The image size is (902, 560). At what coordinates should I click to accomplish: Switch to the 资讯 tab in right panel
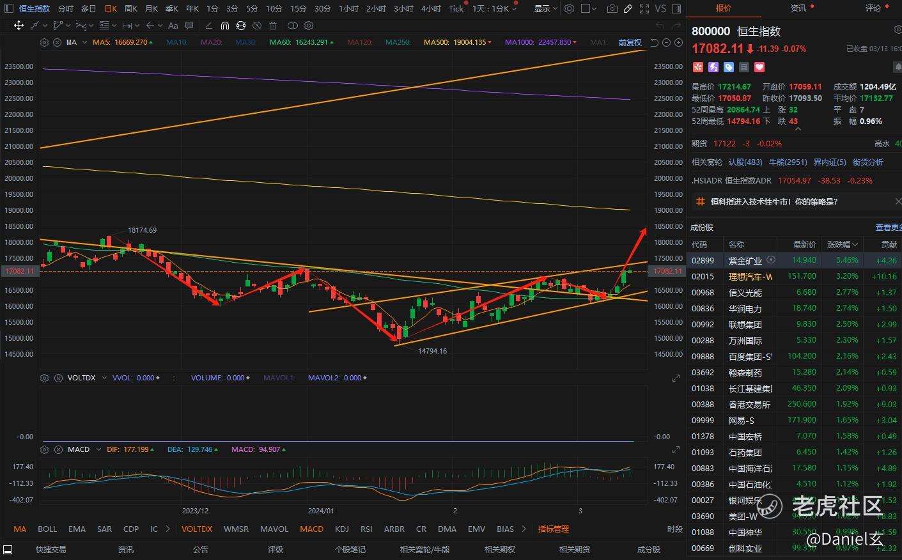click(x=798, y=8)
